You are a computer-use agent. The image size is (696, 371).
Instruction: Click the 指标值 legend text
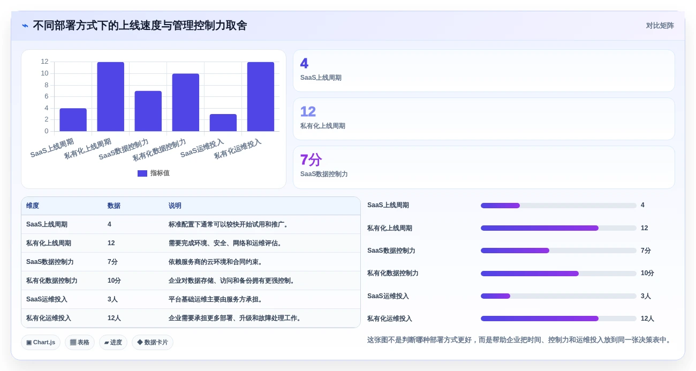tap(160, 173)
